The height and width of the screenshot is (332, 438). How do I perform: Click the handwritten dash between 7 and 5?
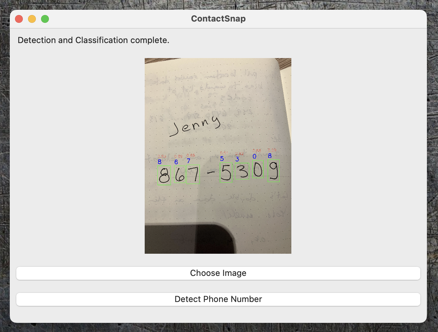(211, 173)
